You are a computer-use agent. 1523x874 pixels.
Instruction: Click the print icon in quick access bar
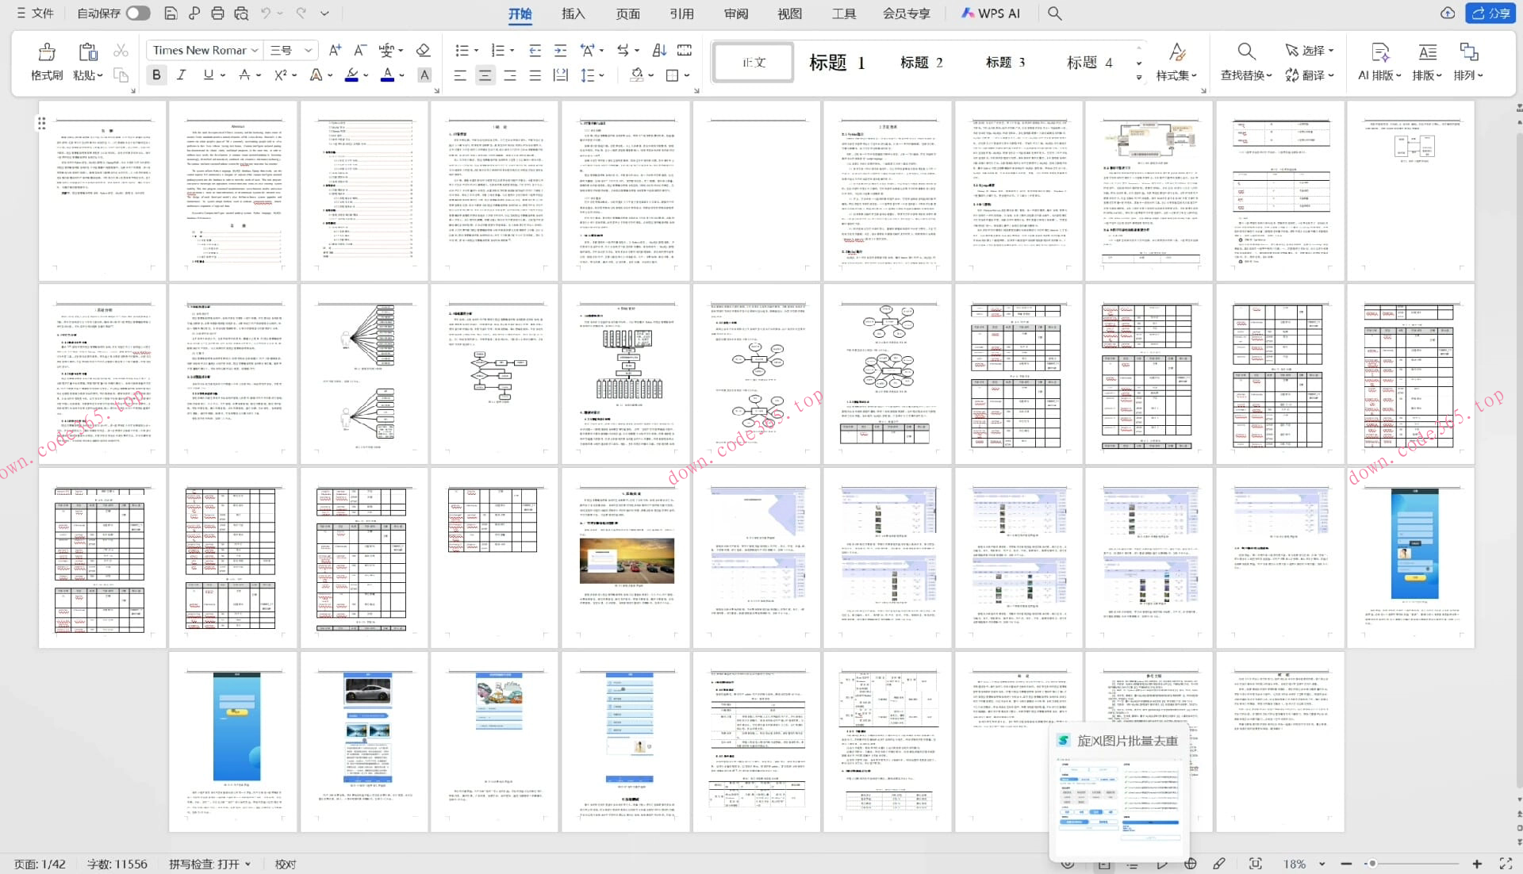[x=217, y=13]
